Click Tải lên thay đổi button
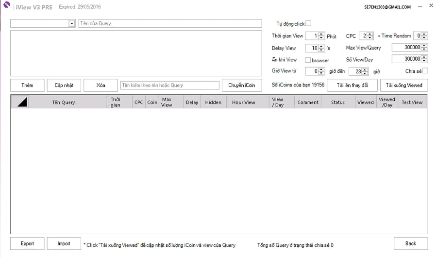The width and height of the screenshot is (437, 258). click(x=353, y=86)
